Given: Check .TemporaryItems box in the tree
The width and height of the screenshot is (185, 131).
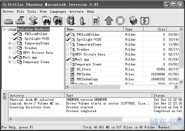Looking at the screenshot, I should (x=14, y=43).
